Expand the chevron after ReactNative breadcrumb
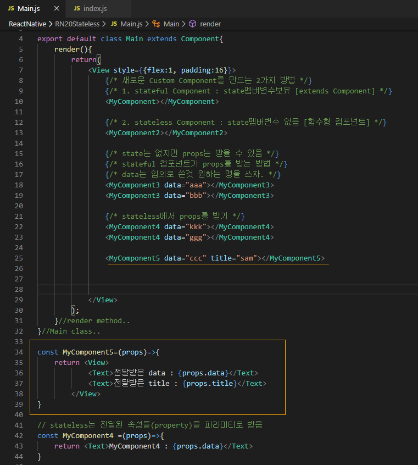Screen dimensions: 418x465 [x=51, y=24]
